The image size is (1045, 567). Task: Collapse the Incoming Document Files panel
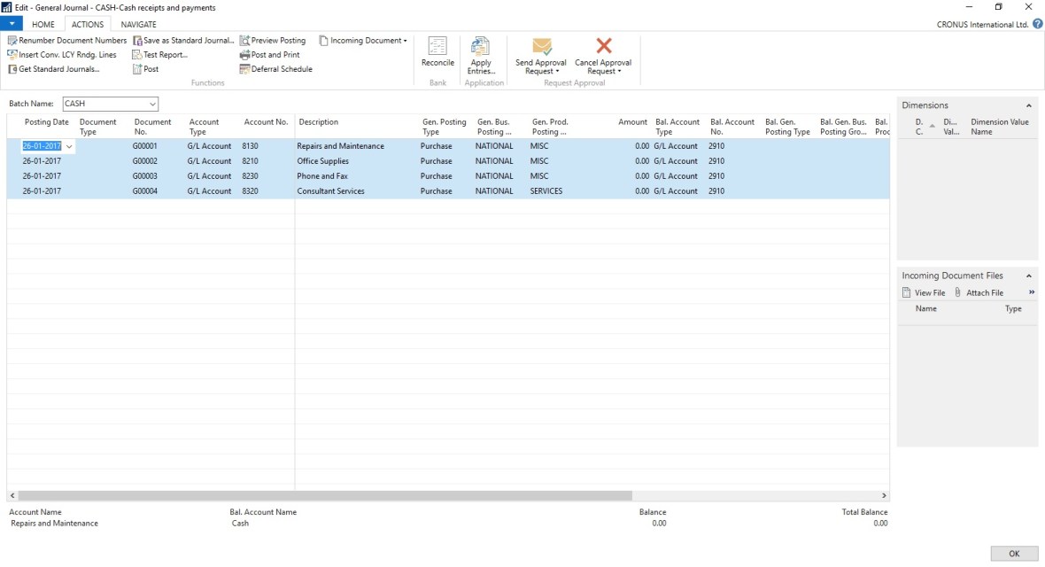coord(1029,276)
